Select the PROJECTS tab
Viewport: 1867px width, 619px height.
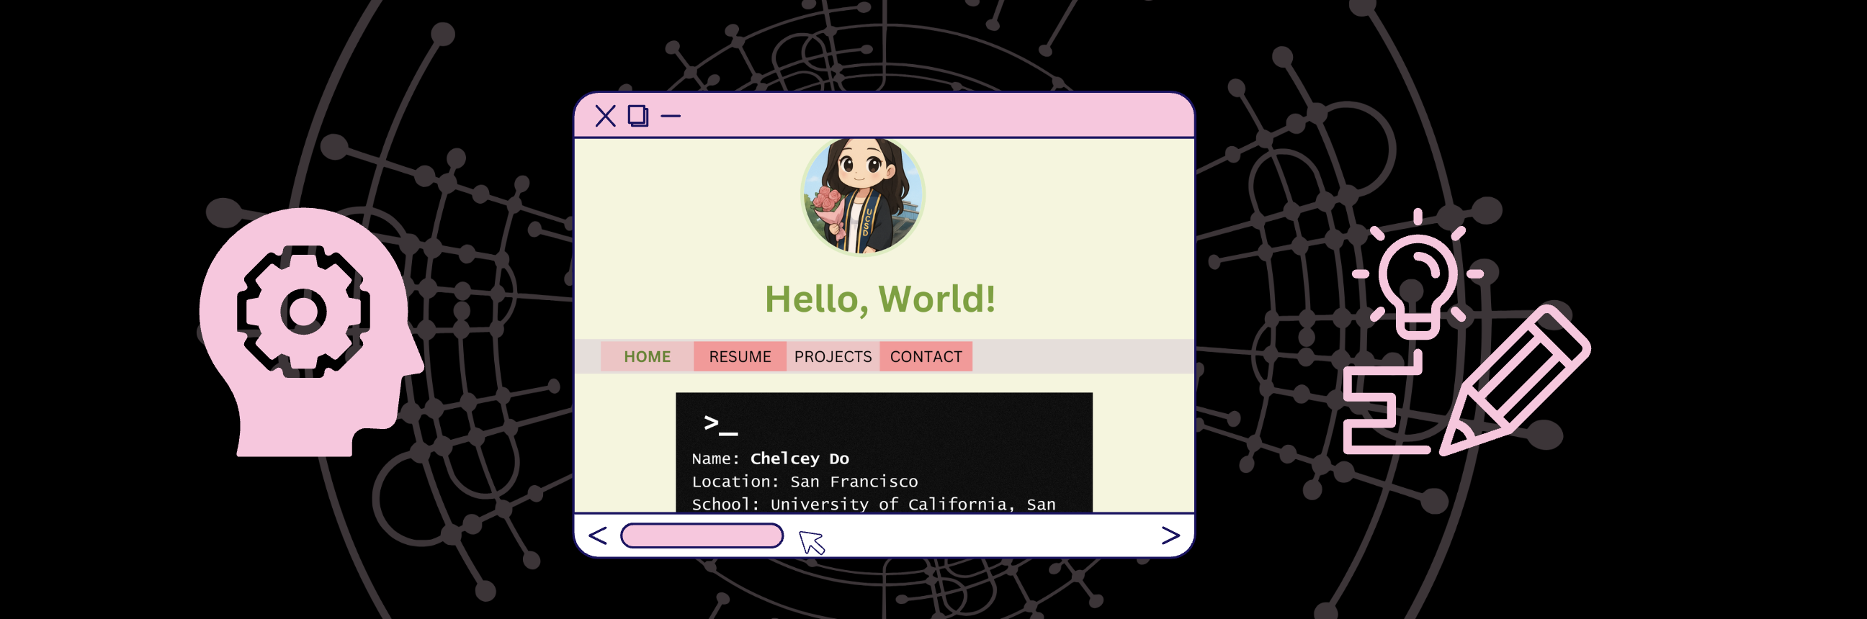pyautogui.click(x=832, y=357)
